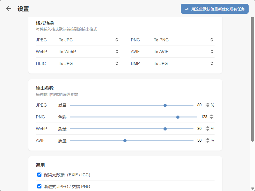This screenshot has height=191, width=255.
Task: Click the 设置 page title
Action: tap(23, 9)
